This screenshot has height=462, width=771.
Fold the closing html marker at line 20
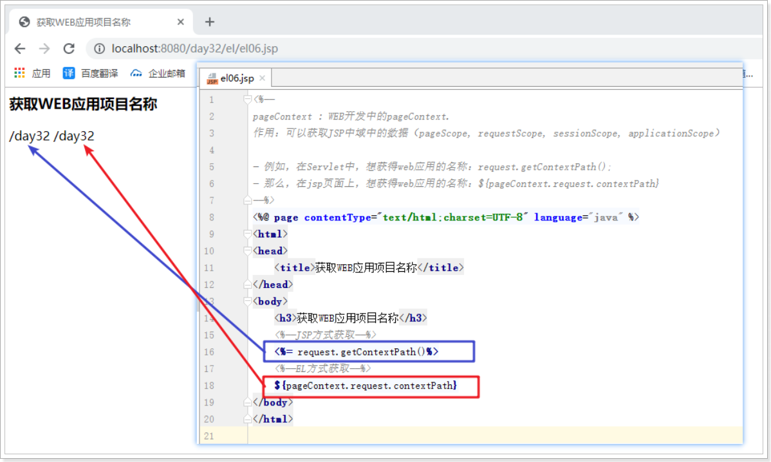[x=248, y=419]
